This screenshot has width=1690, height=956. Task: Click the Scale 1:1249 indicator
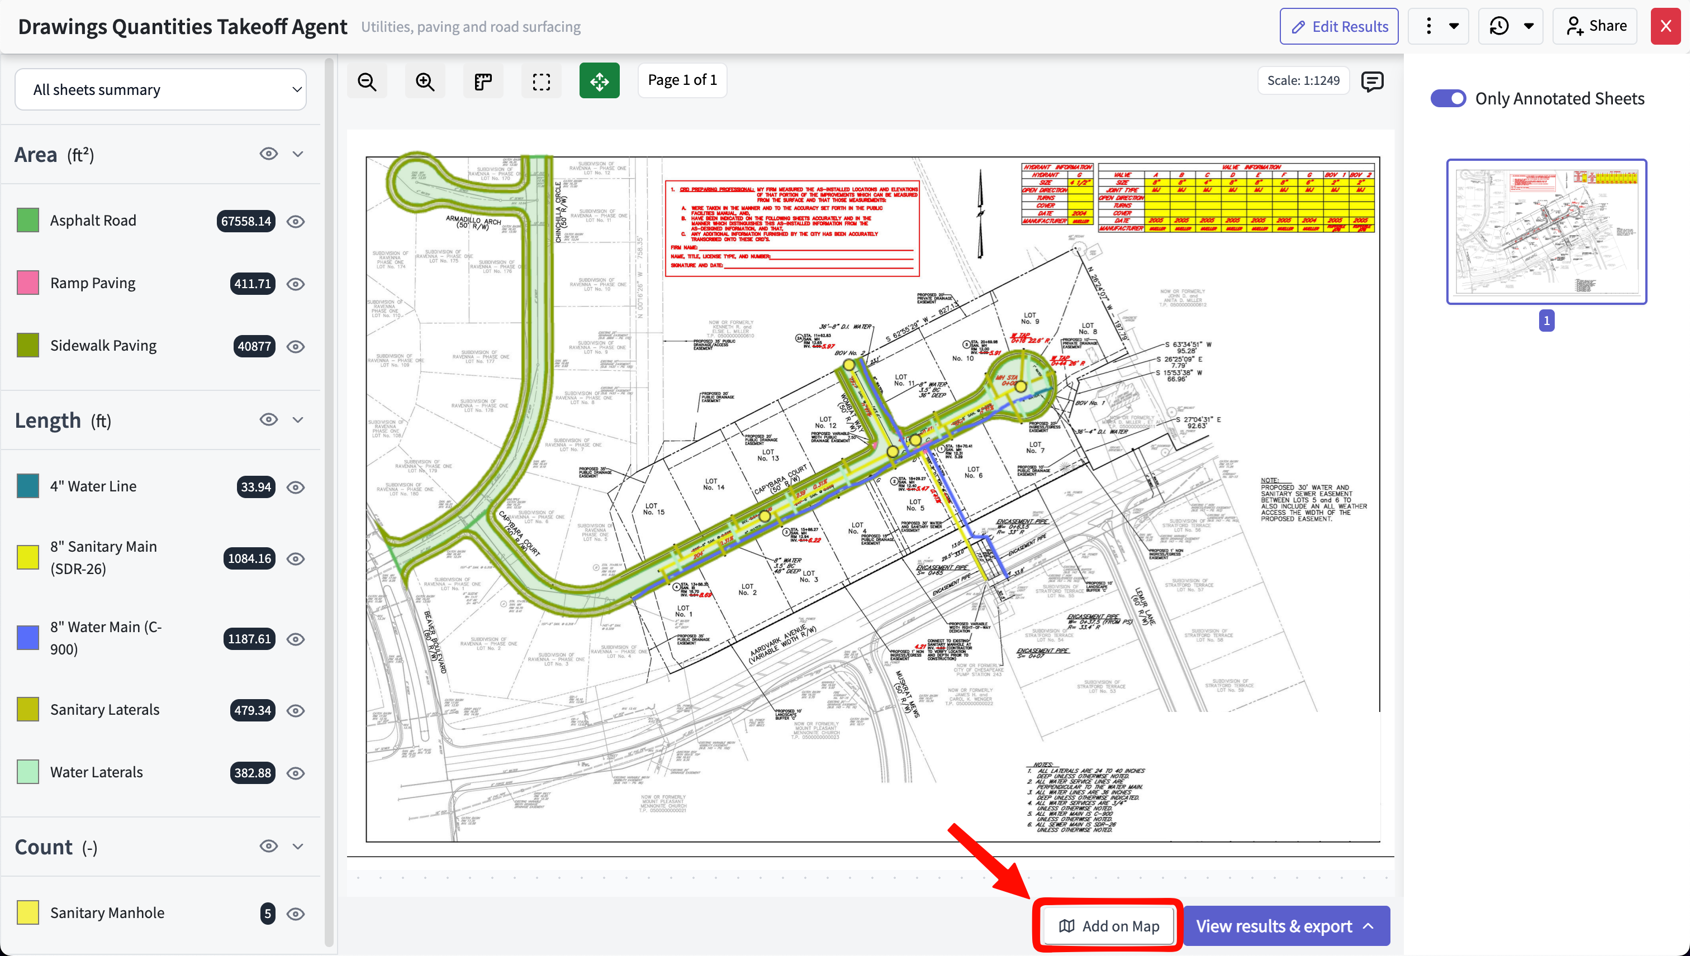[1303, 81]
